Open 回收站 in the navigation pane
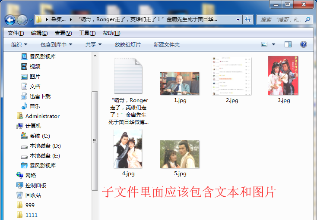 pos(29,195)
